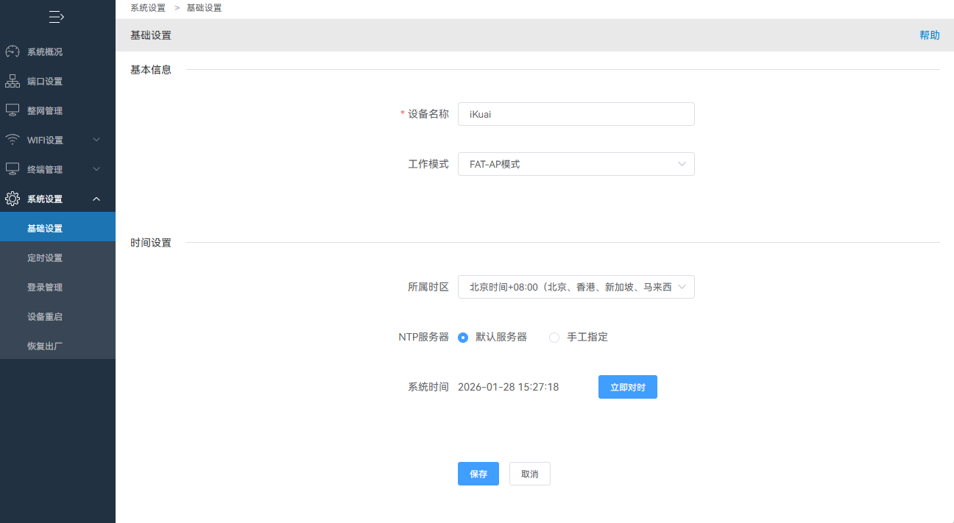Click the 保存 save button
This screenshot has height=523, width=954.
[478, 474]
